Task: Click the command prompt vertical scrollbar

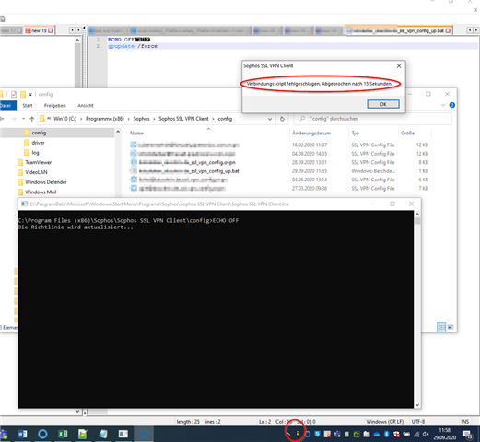Action: coord(417,309)
